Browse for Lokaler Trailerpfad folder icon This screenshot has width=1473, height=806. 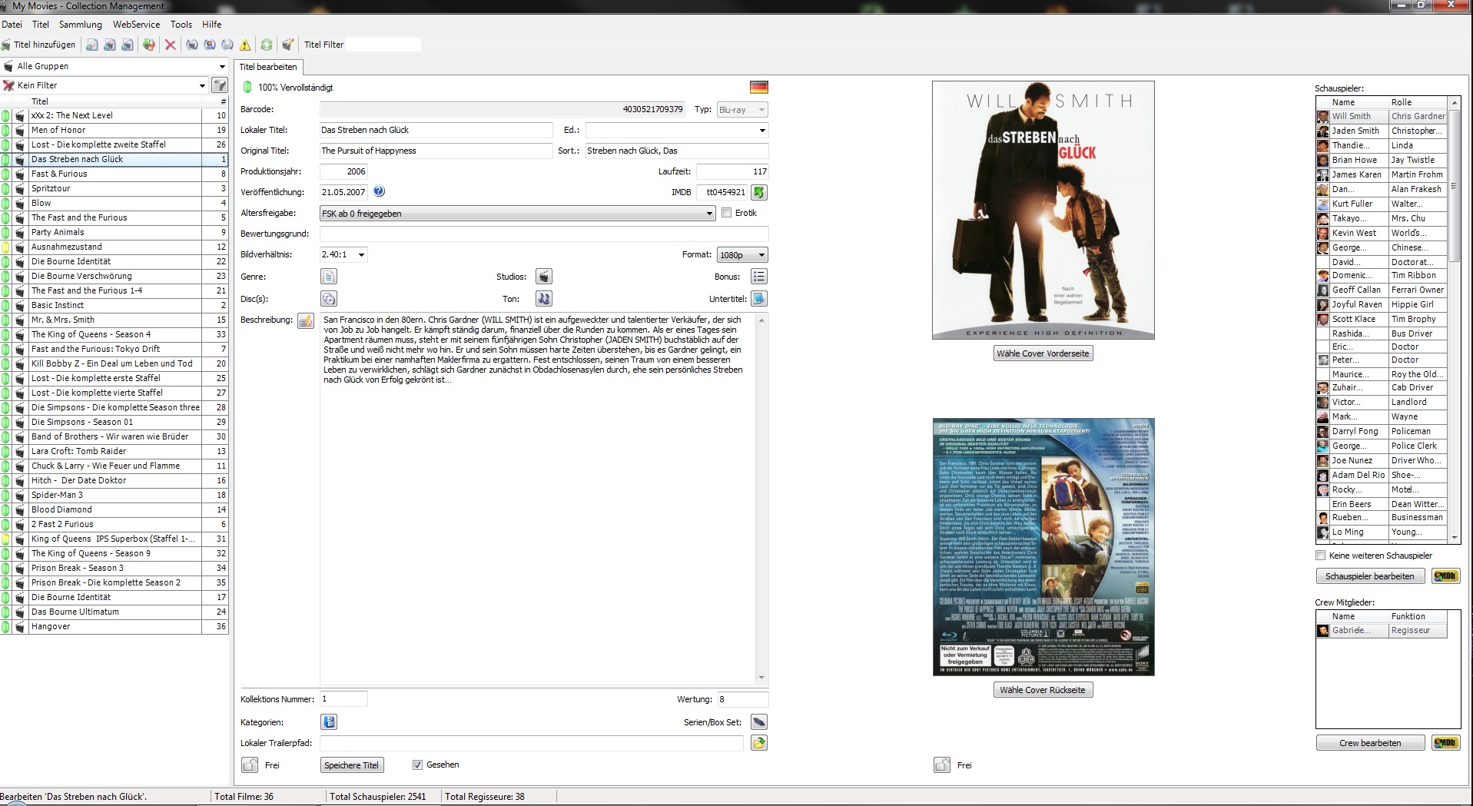click(759, 743)
